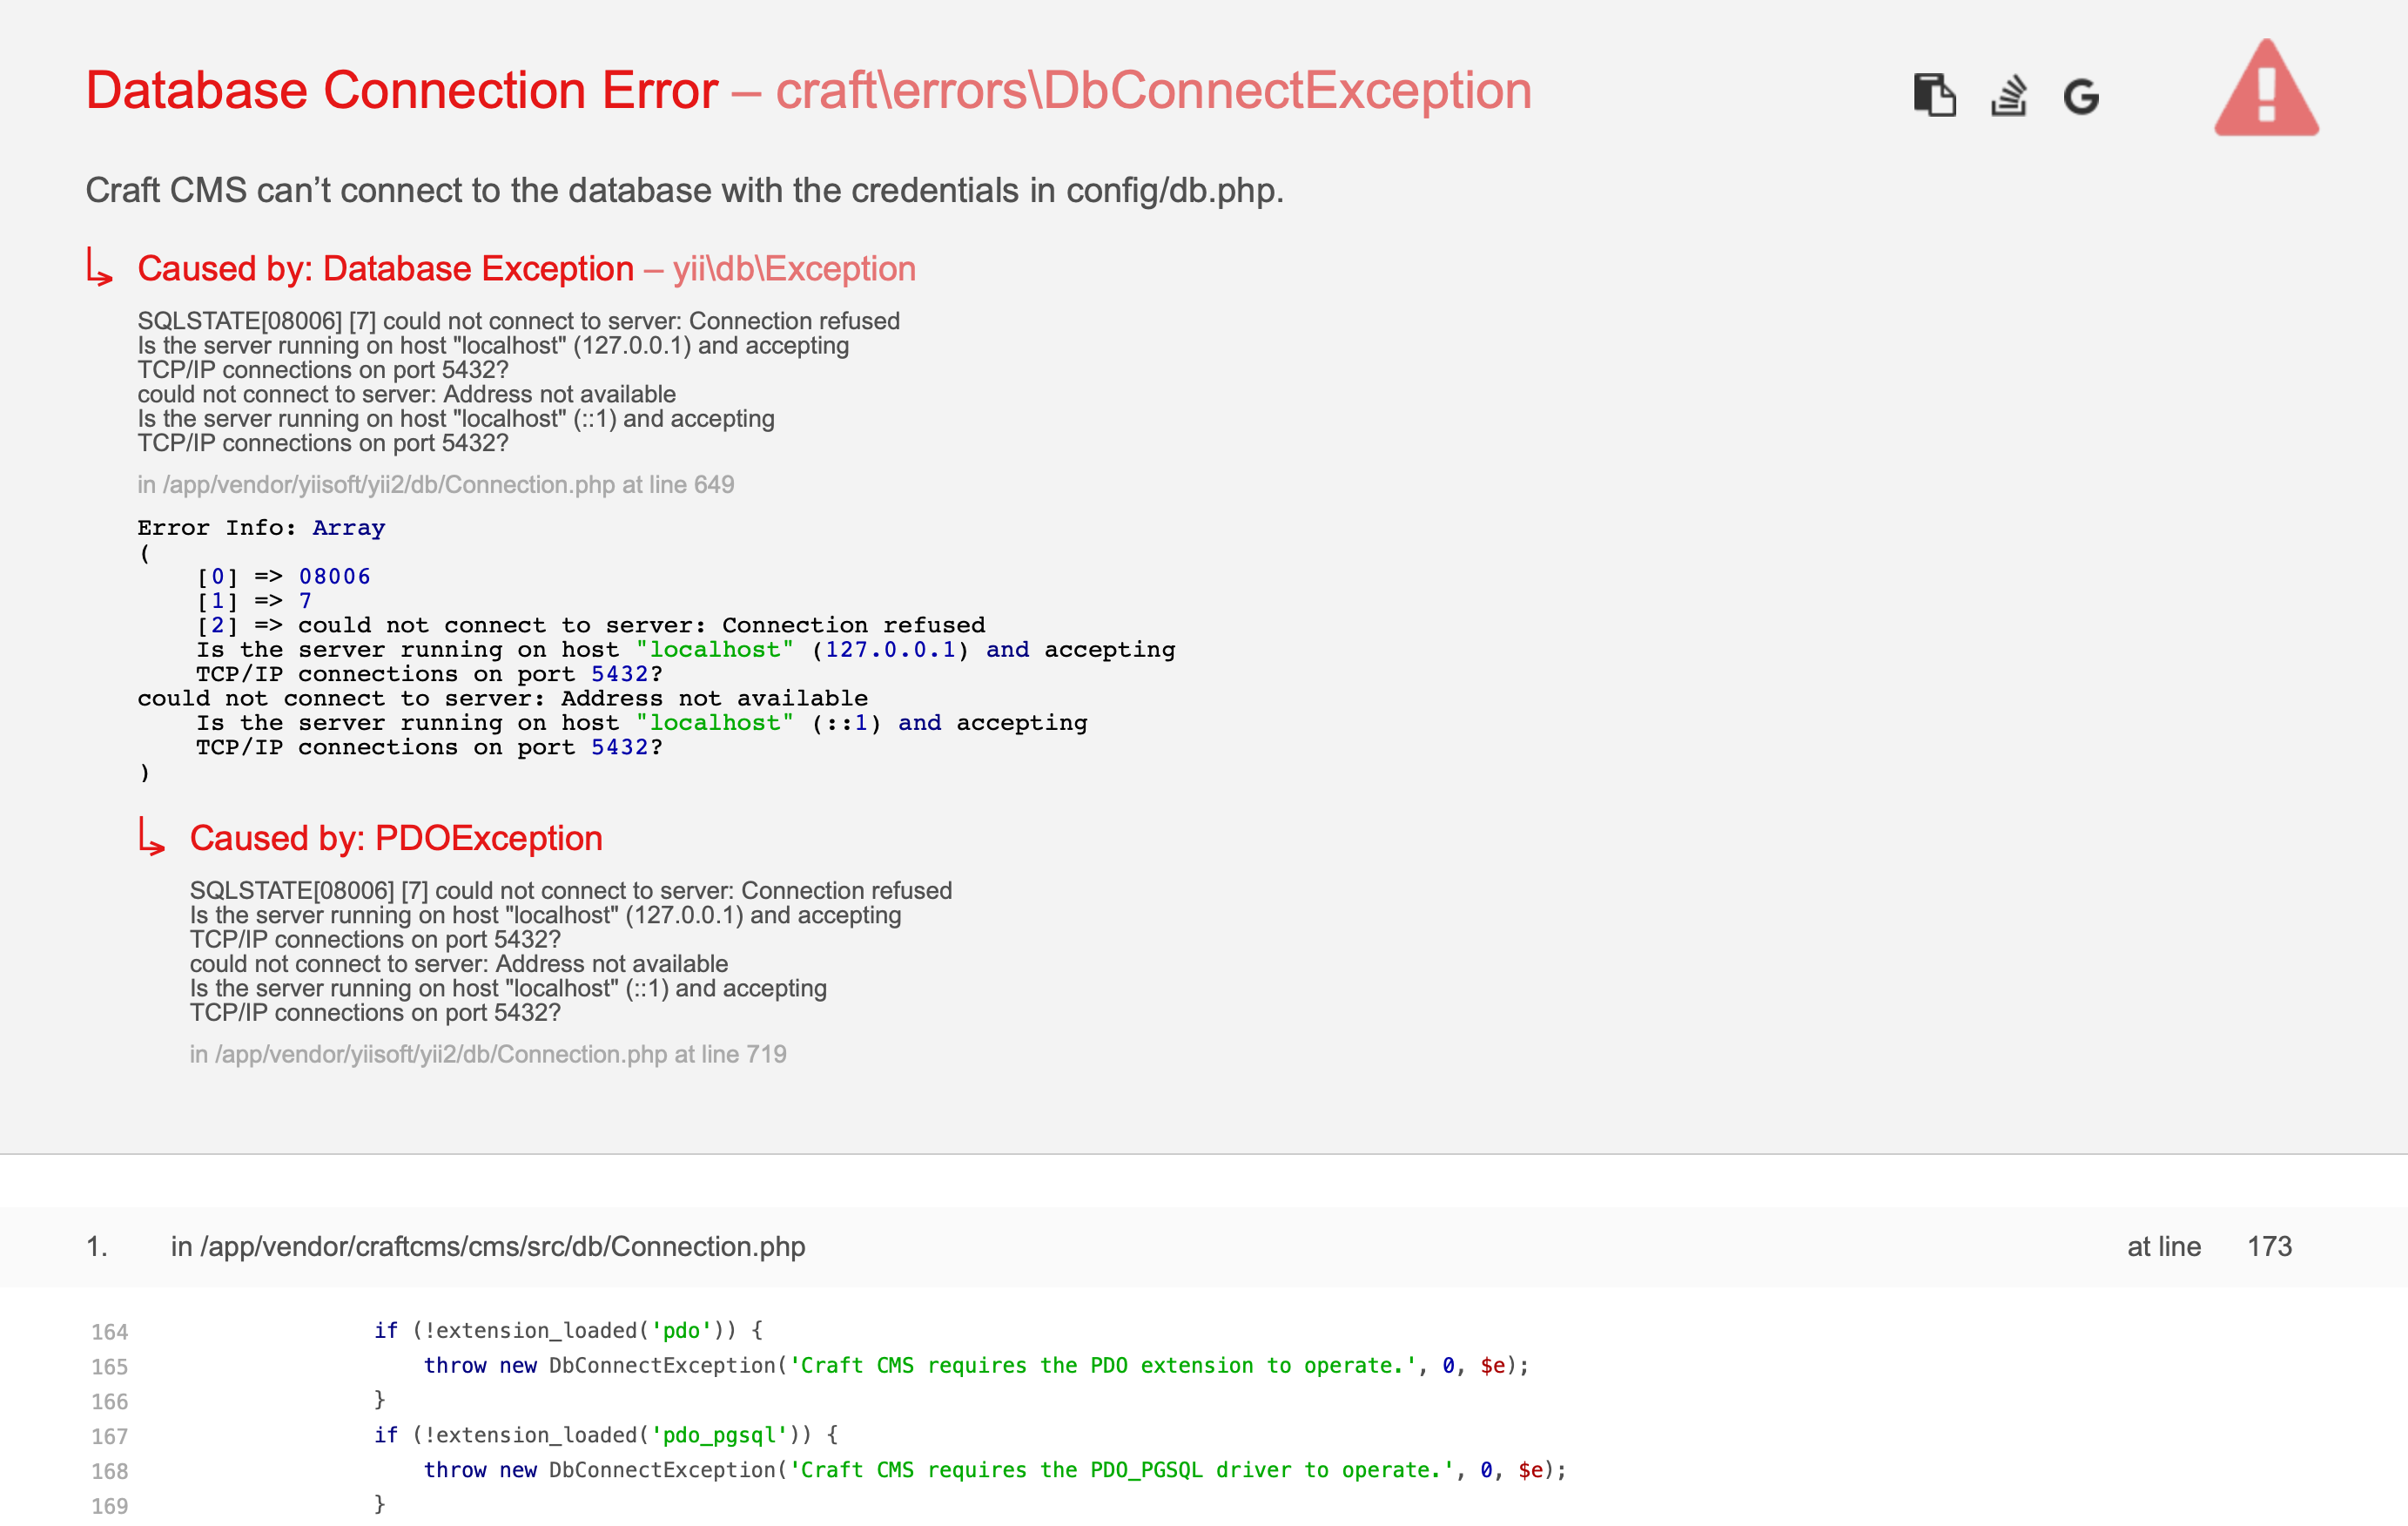Search the error on Google icon
Screen dimensions: 2408x1526
(x=2081, y=97)
